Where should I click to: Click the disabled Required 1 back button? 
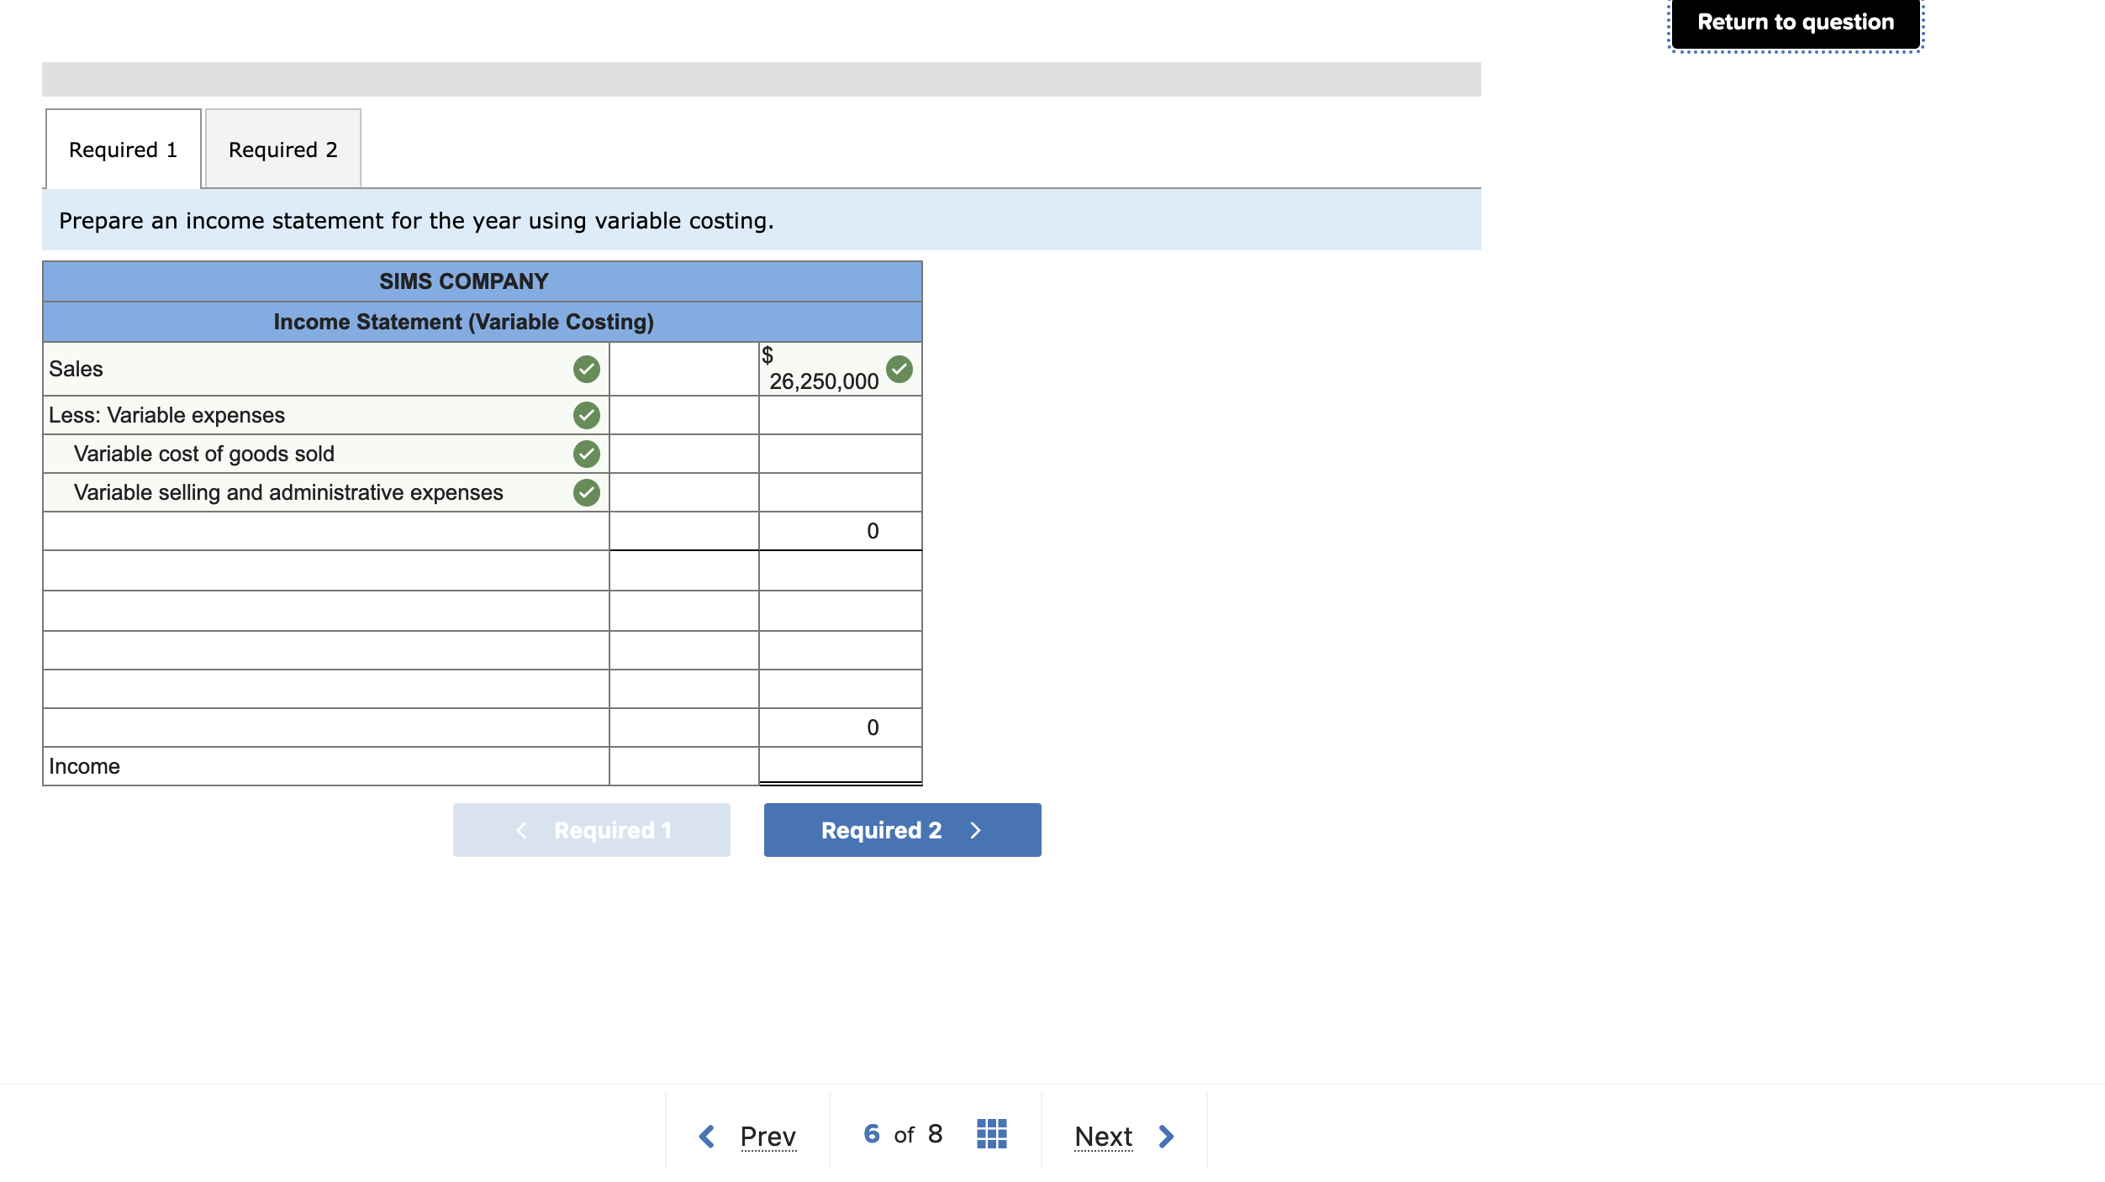tap(591, 830)
